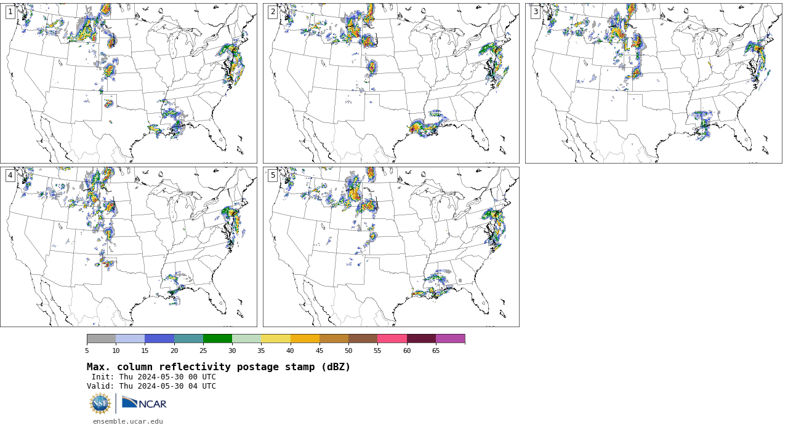The image size is (788, 428).
Task: Click the panel number label 1
Action: pyautogui.click(x=10, y=12)
